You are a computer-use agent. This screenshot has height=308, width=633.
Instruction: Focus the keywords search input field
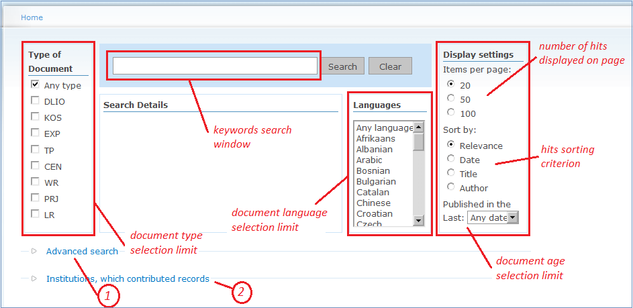215,66
